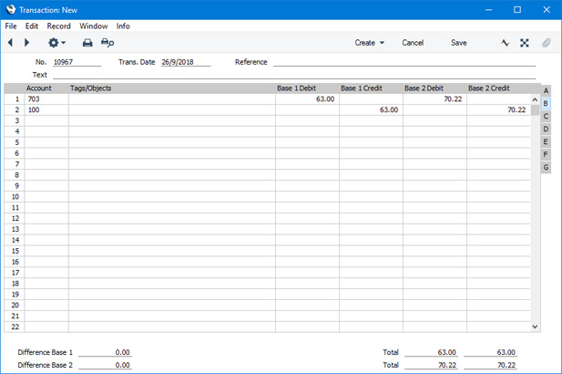
Task: Click the Tags/Objects column header
Action: pos(91,88)
